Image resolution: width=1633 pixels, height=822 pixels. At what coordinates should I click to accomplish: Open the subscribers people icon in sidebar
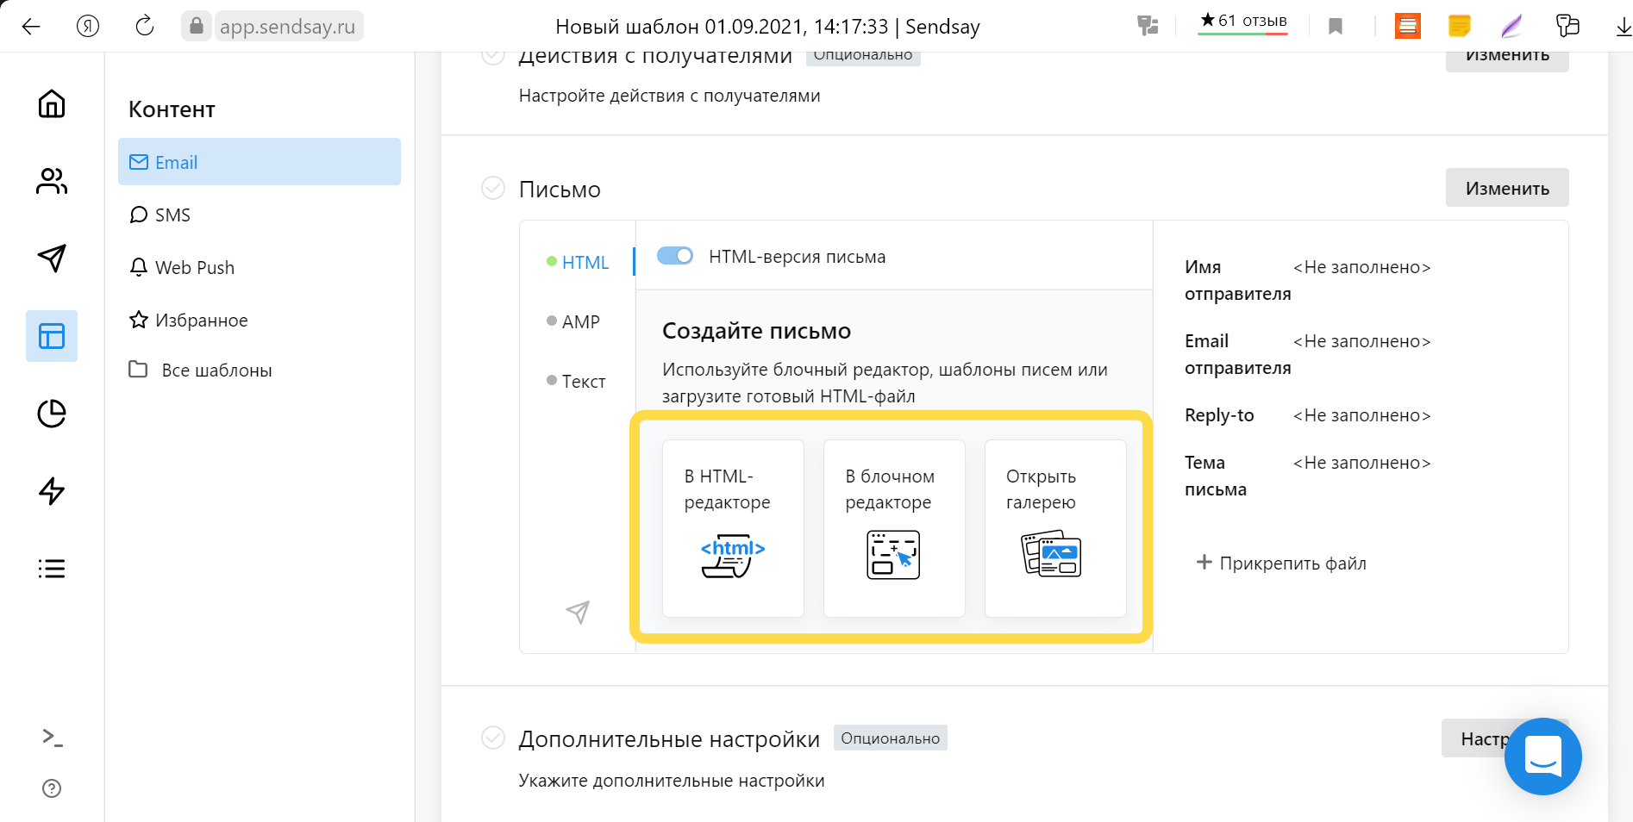tap(52, 181)
